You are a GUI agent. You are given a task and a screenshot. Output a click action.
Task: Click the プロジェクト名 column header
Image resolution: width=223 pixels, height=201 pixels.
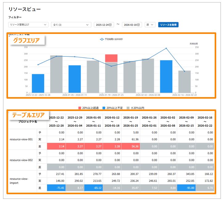point(28,121)
